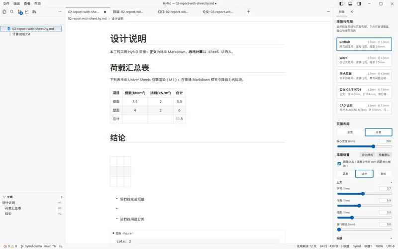Adjust the 首行缩进 slider
The width and height of the screenshot is (398, 249).
[x=364, y=230]
